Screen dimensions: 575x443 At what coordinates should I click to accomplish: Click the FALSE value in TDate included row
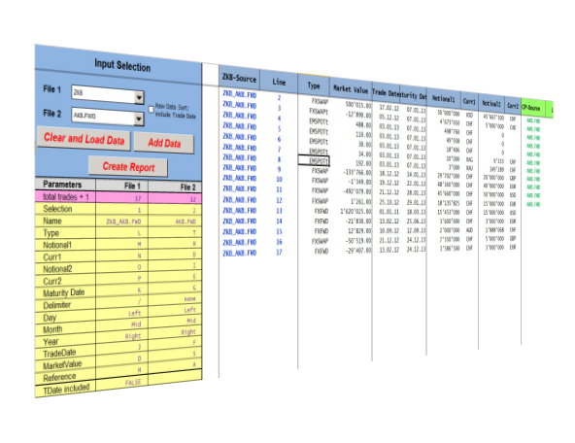coord(133,382)
